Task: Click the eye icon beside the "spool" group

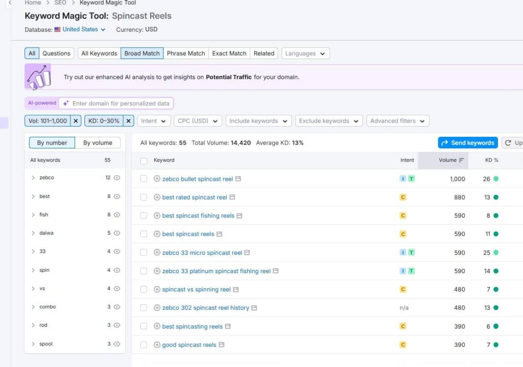Action: pos(116,344)
